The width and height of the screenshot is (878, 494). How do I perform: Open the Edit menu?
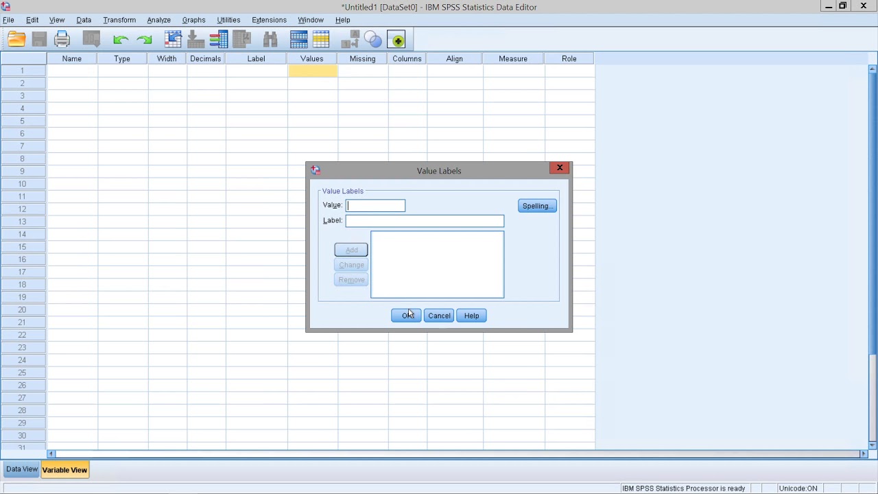tap(32, 20)
